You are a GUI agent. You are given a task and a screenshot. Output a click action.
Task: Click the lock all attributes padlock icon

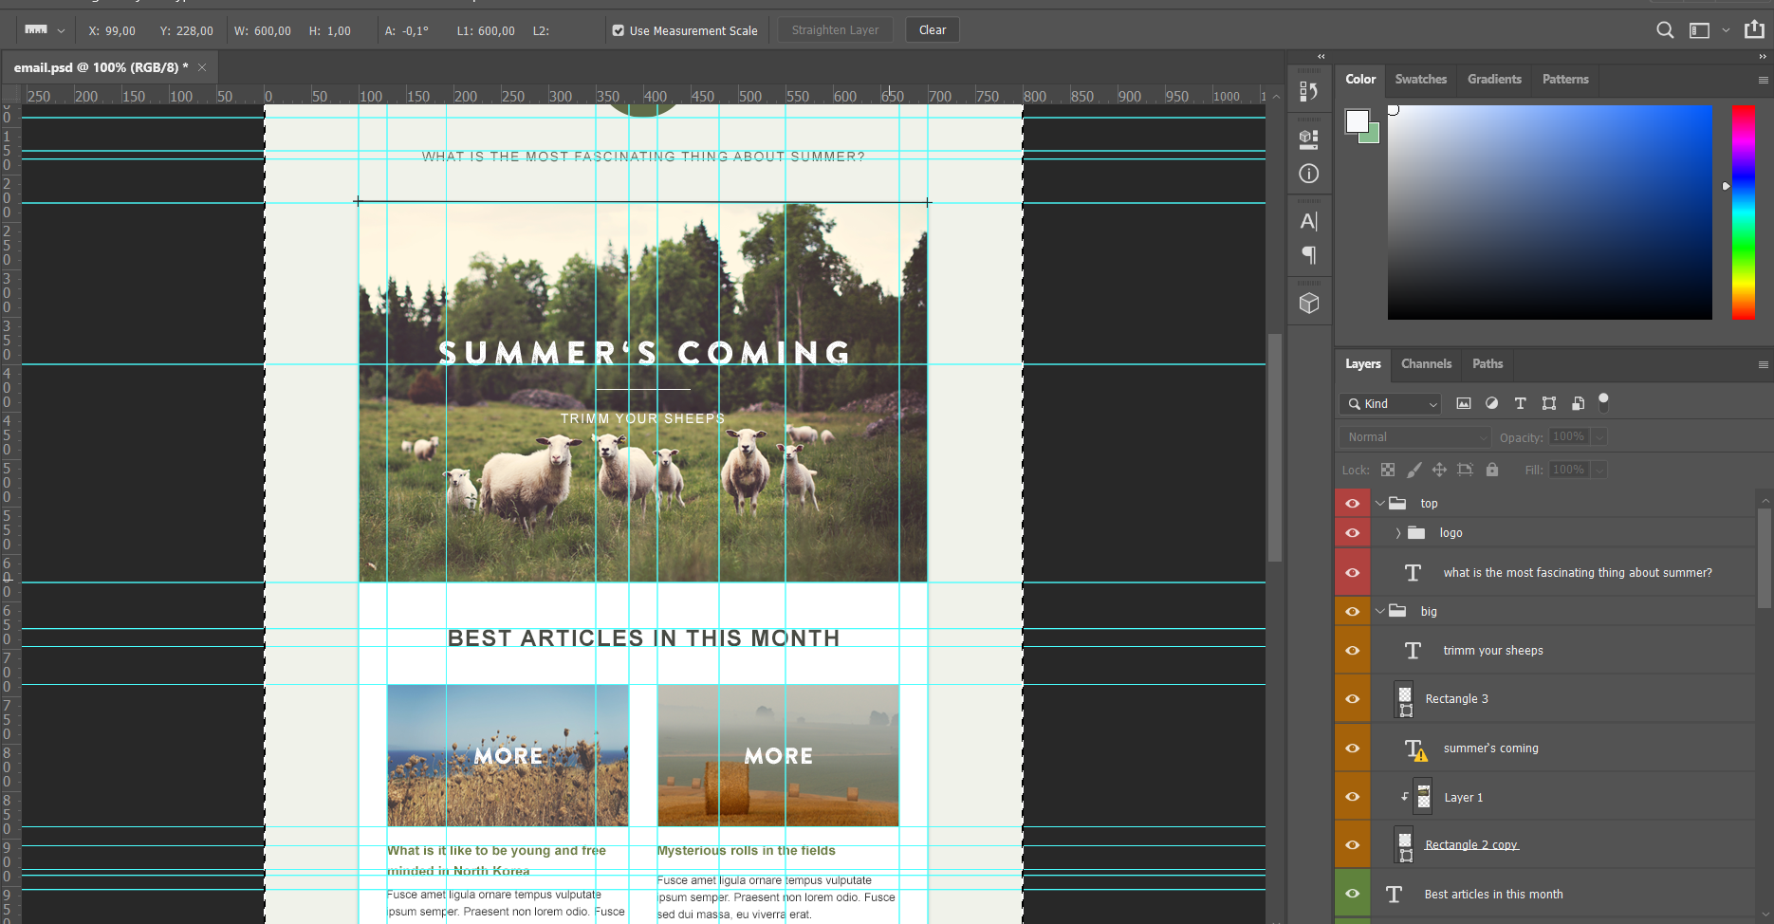tap(1491, 470)
